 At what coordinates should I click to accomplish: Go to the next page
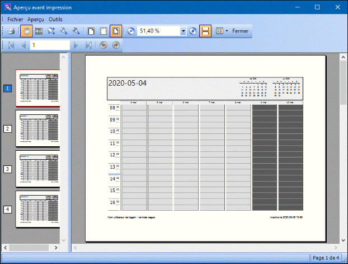click(x=76, y=45)
